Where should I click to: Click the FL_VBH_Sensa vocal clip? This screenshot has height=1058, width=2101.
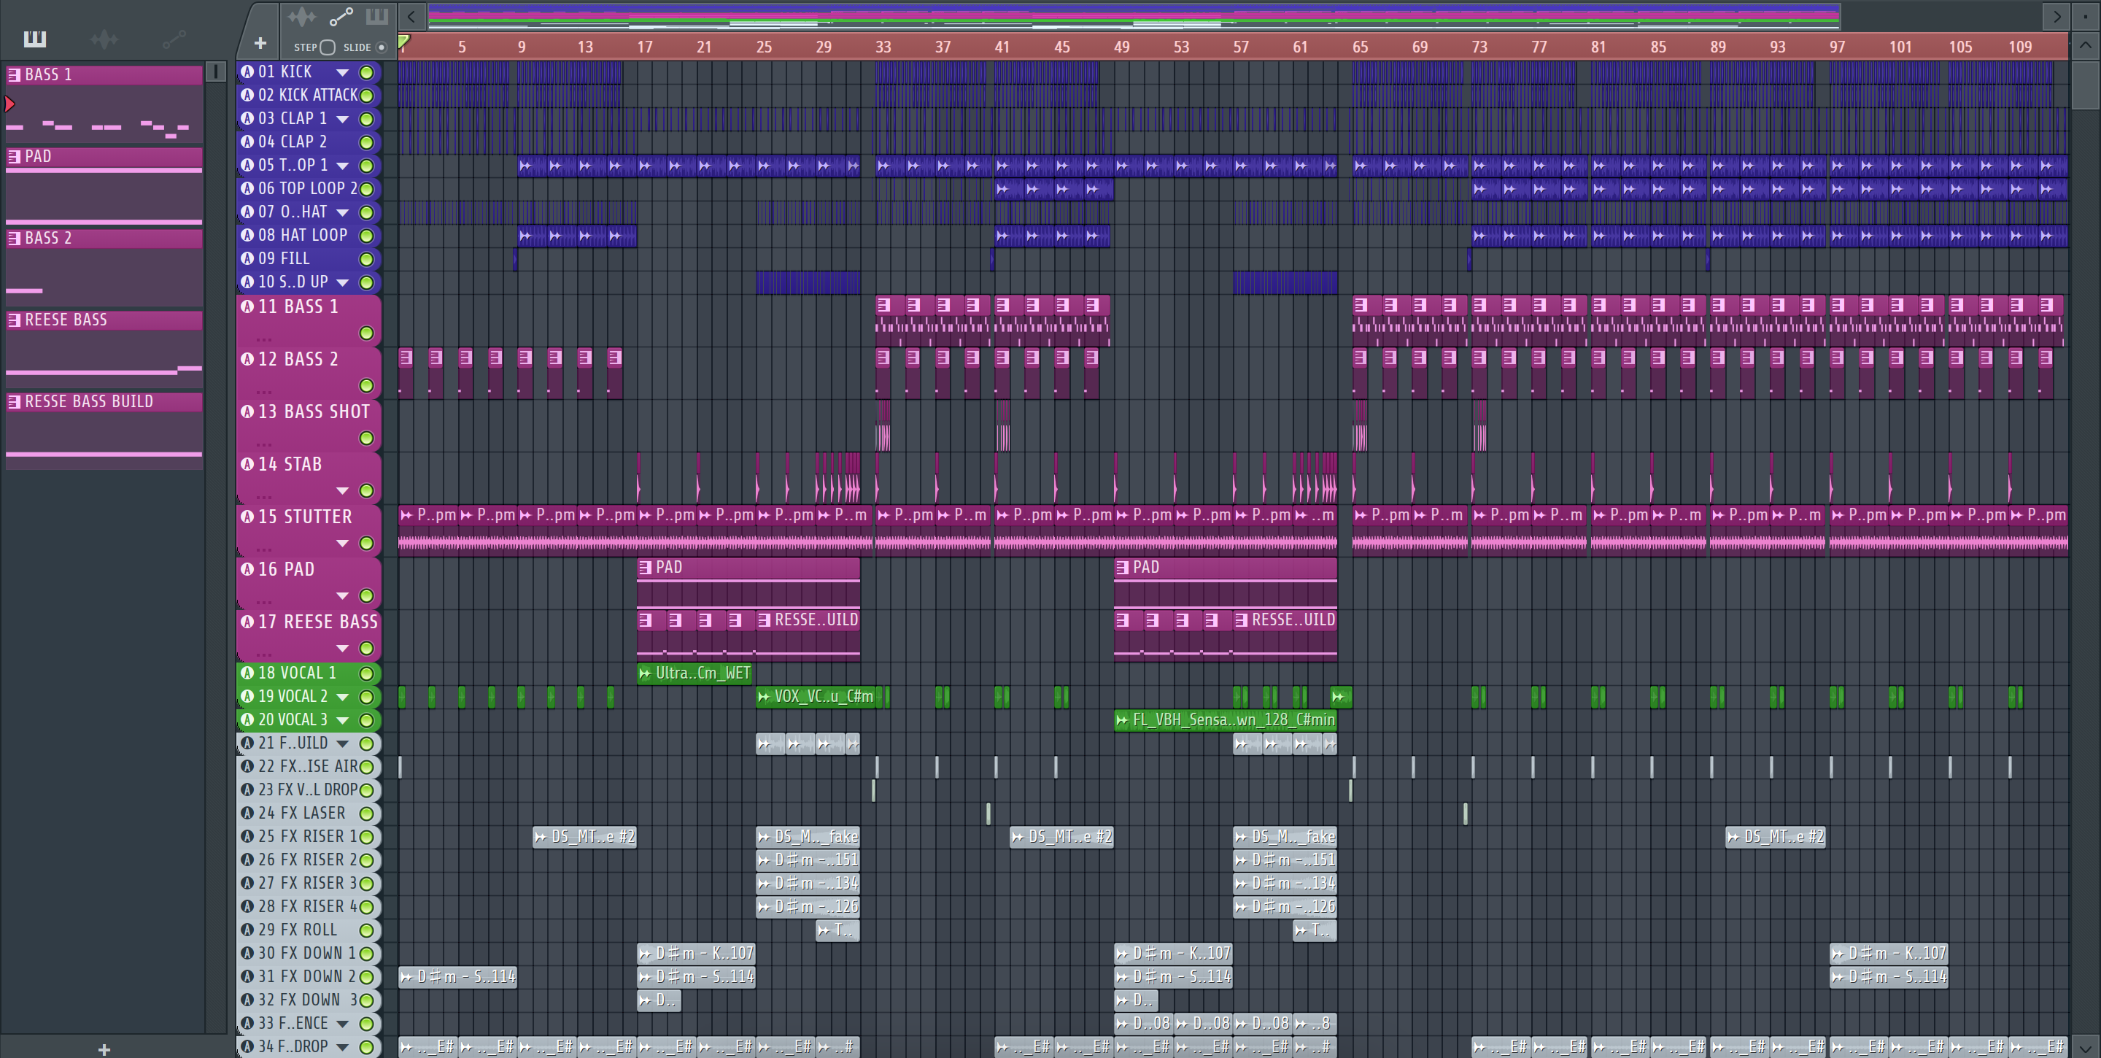tap(1225, 719)
